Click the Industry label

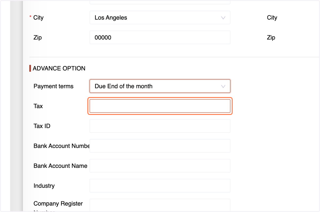pyautogui.click(x=44, y=186)
